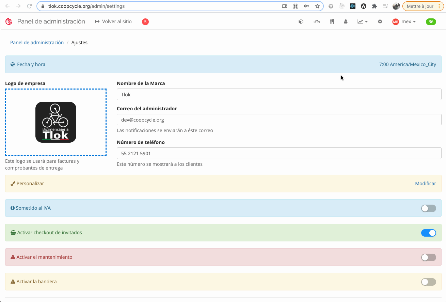Screen dimensions: 446x302
Task: Click the QR code grid icon in address bar
Action: point(296,6)
